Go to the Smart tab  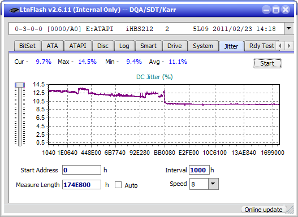(x=148, y=46)
